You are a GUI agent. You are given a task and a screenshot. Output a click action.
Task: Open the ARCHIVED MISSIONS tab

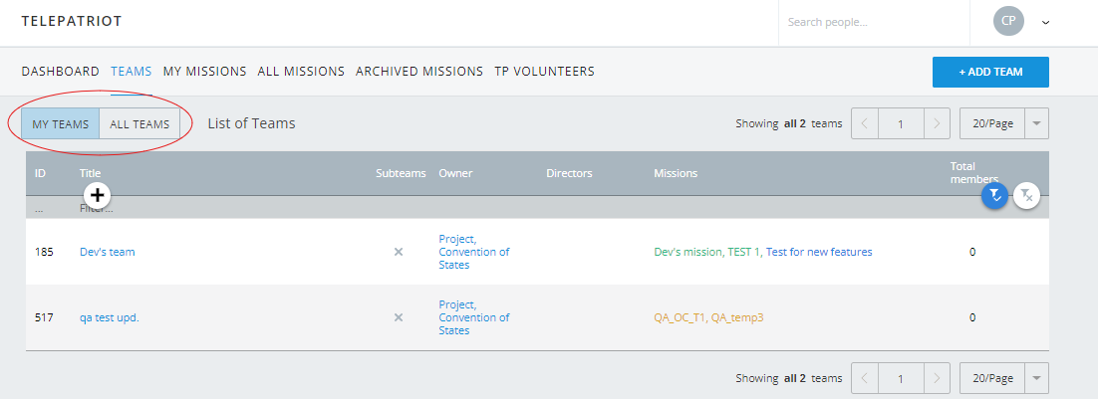point(418,72)
